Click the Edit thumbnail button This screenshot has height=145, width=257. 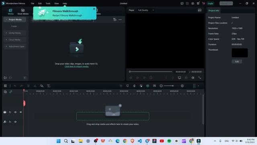point(237,62)
